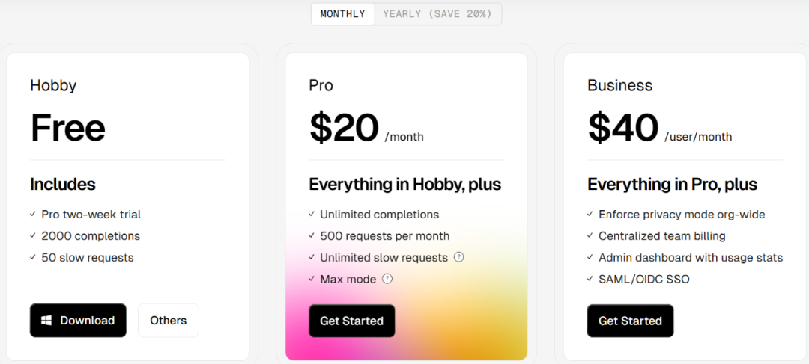Click the $20 per month price
The width and height of the screenshot is (809, 364).
pos(366,129)
